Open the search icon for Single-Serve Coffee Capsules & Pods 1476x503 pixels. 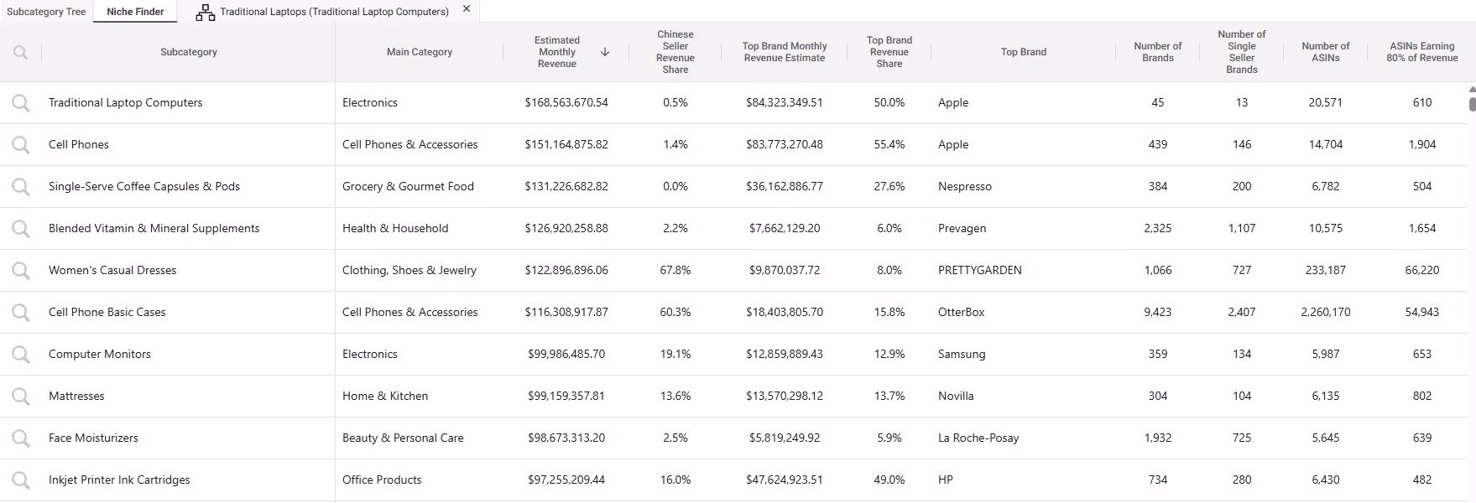tap(20, 187)
